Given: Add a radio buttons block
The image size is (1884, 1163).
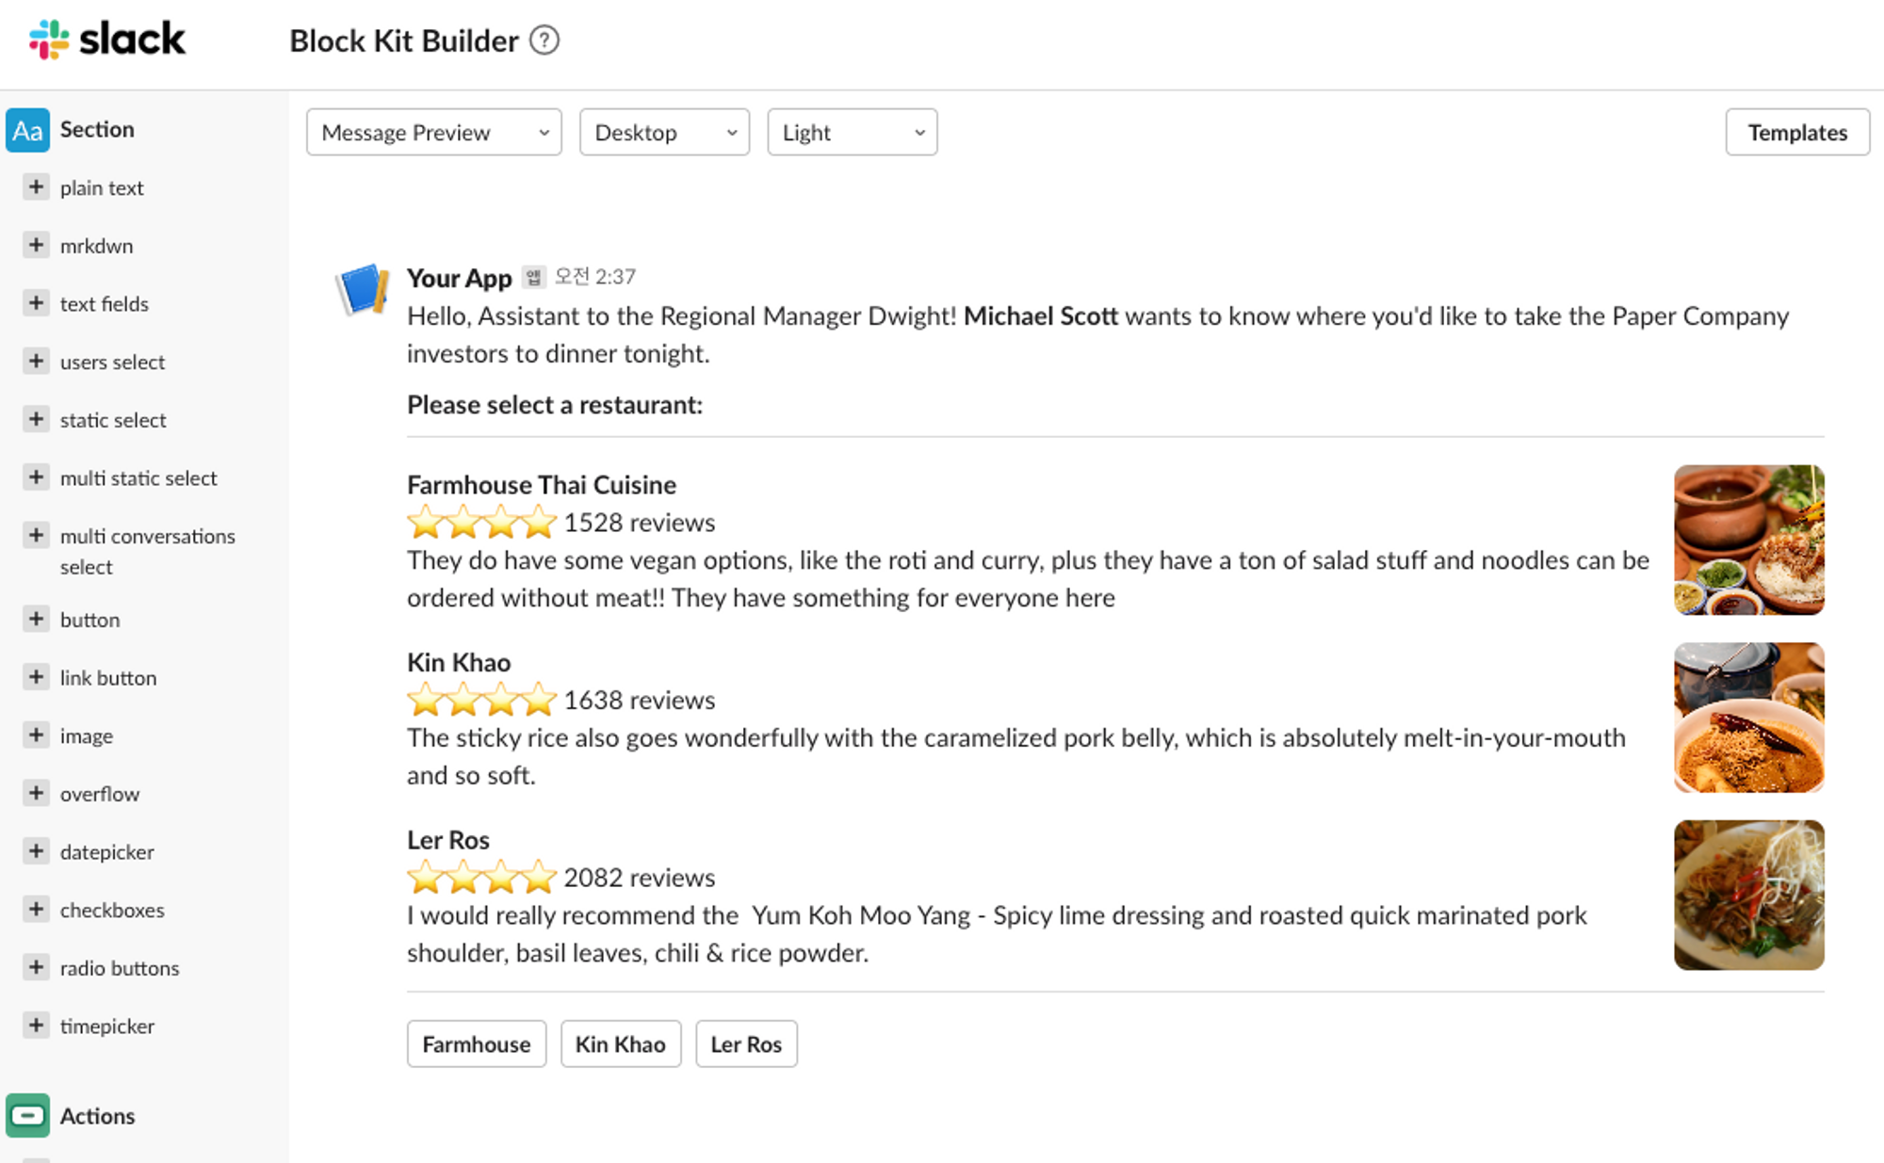Looking at the screenshot, I should coord(36,967).
